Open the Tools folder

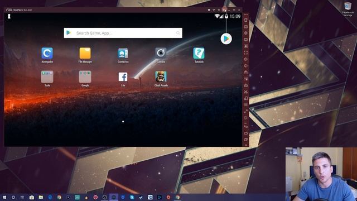point(47,77)
